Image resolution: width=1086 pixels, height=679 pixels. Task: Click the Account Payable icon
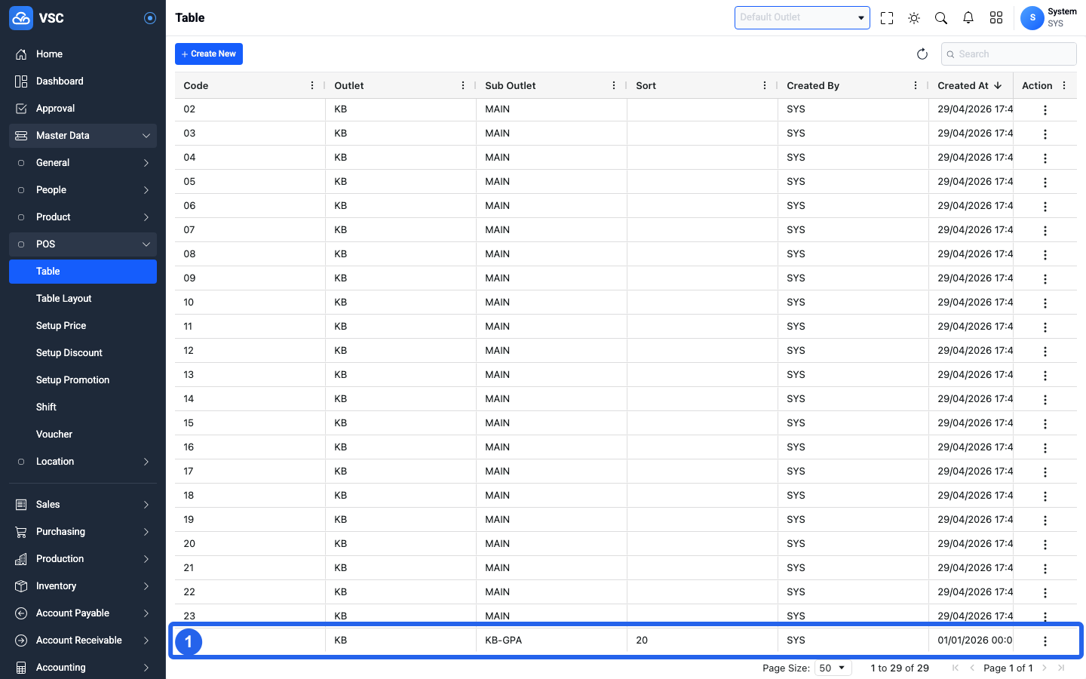tap(21, 613)
